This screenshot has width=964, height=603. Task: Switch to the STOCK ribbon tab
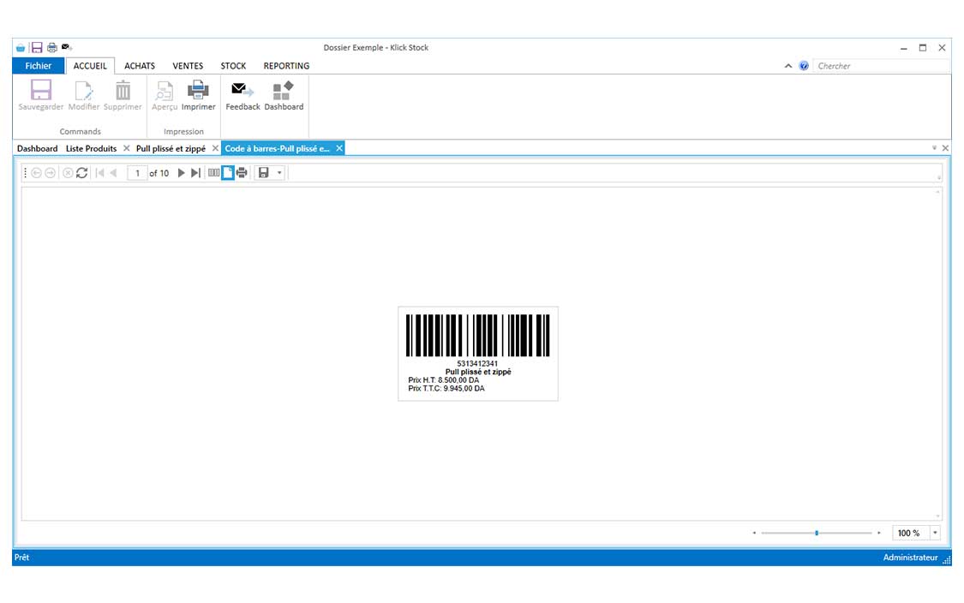coord(233,66)
